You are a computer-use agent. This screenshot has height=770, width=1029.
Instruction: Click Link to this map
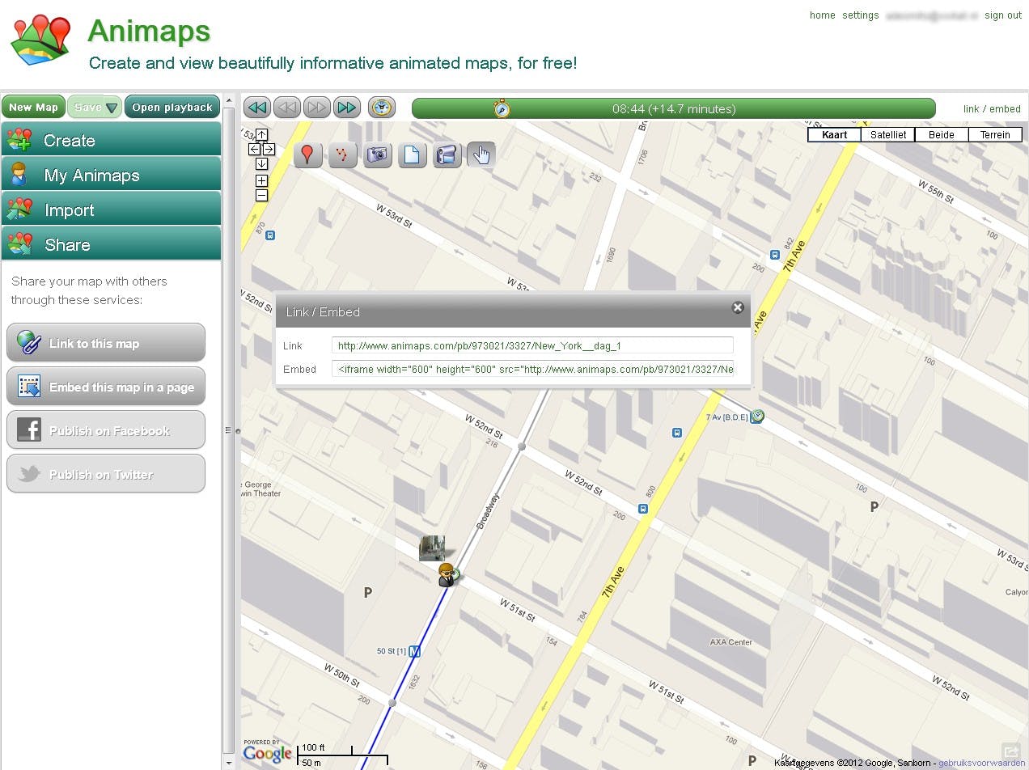click(106, 343)
